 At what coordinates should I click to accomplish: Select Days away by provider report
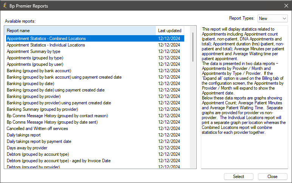pyautogui.click(x=95, y=148)
